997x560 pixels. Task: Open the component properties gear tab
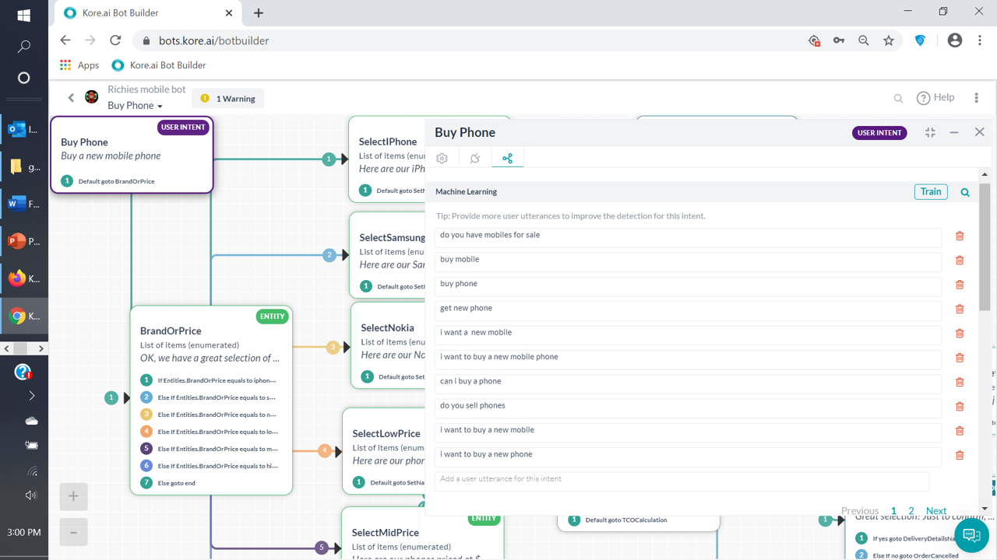[x=442, y=158]
